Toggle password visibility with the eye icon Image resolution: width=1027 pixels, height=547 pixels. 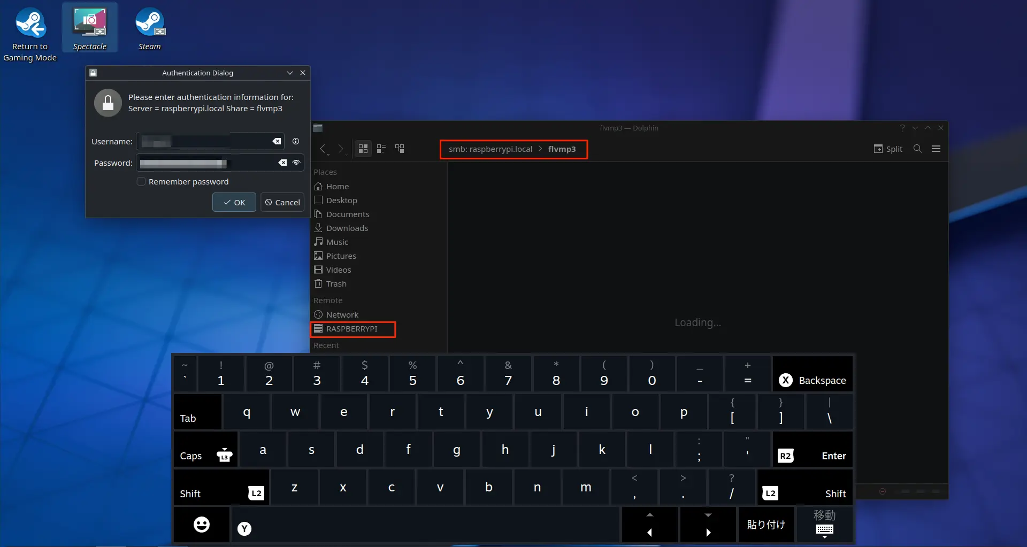pyautogui.click(x=296, y=163)
